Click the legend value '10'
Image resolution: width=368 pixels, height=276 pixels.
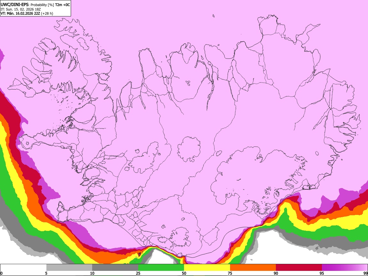(x=92, y=273)
